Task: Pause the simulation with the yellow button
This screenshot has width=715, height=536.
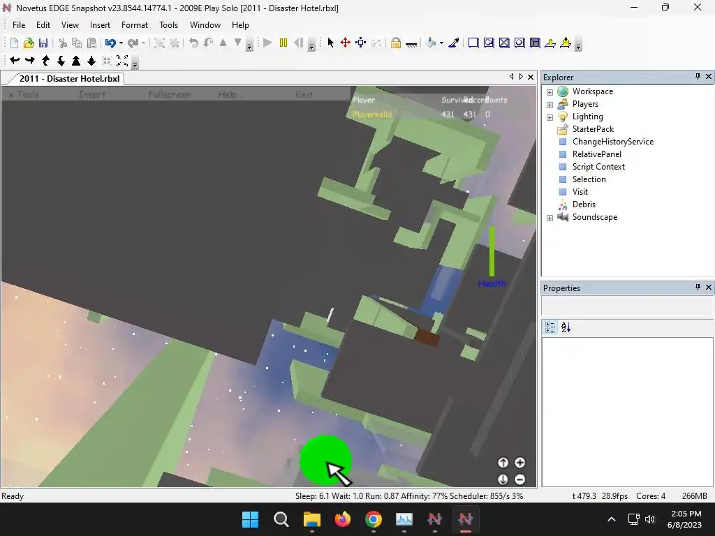Action: pos(283,43)
